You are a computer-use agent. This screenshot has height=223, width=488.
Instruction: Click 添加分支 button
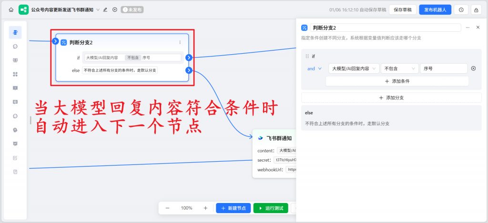[x=391, y=97]
